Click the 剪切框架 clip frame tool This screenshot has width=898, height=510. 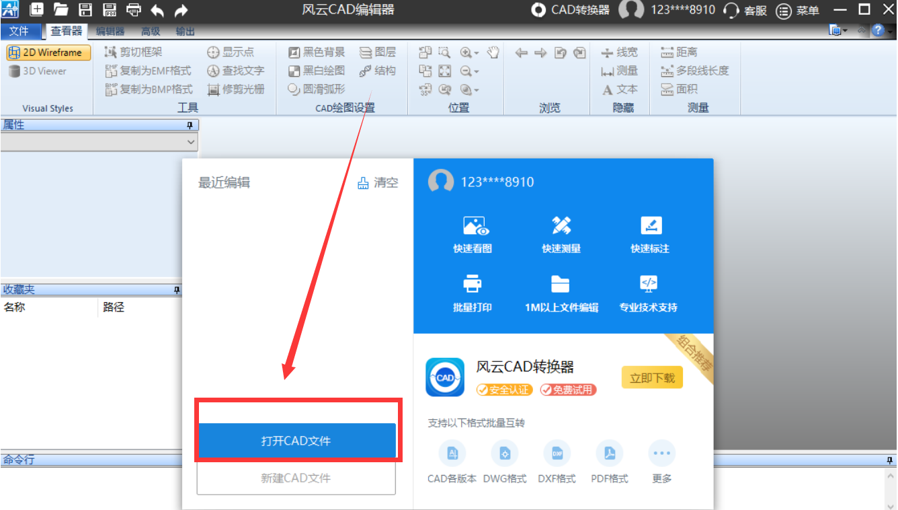click(x=133, y=52)
